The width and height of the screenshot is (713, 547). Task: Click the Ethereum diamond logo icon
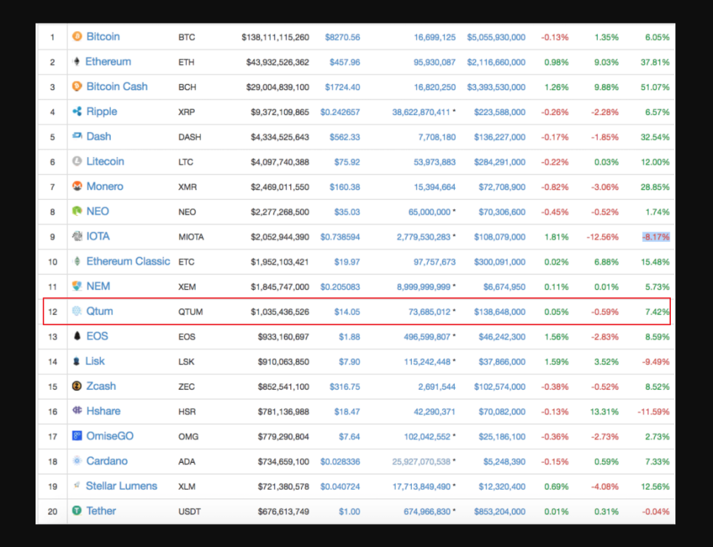[x=77, y=61]
